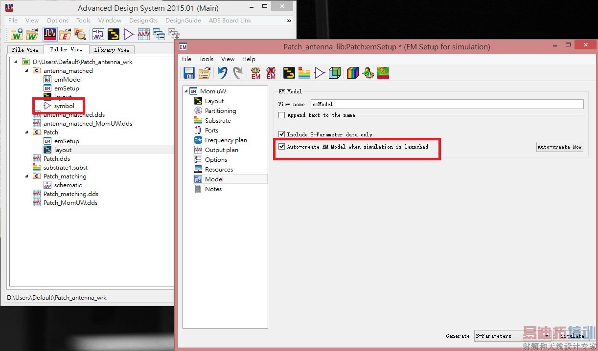Click the Open Example folder icon with red E
This screenshot has width=598, height=351.
coord(65,34)
